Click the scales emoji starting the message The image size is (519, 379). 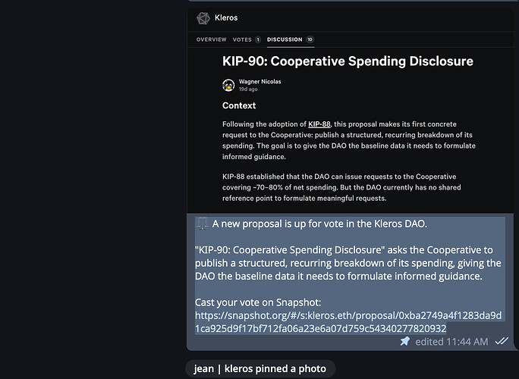click(x=202, y=224)
